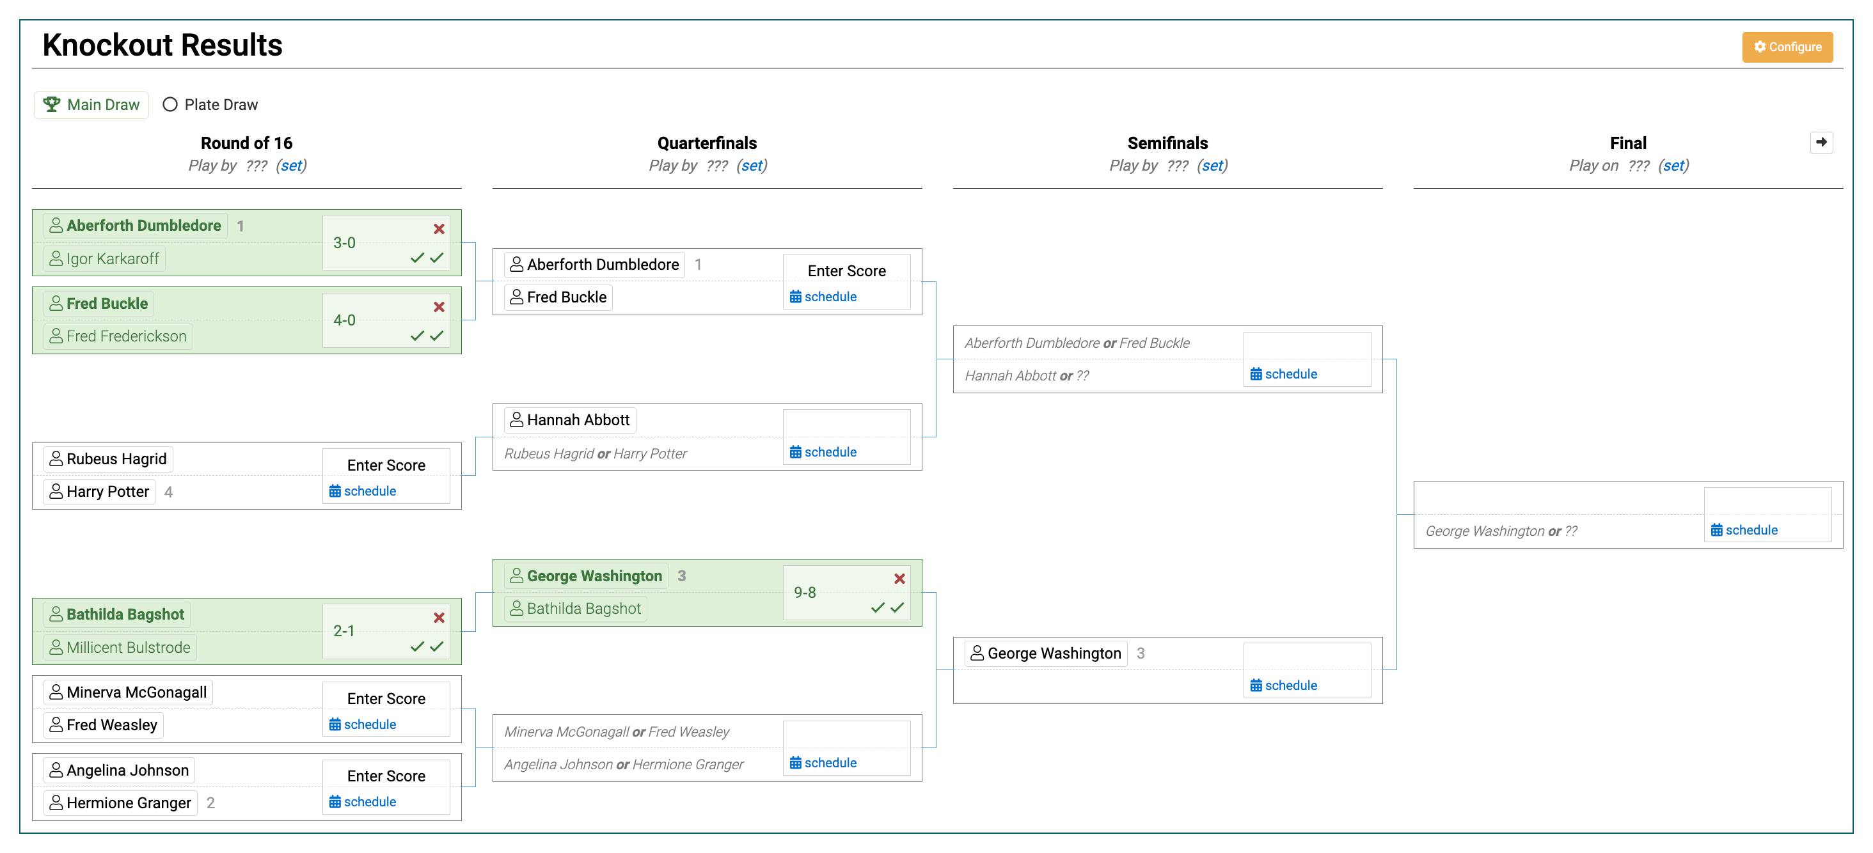Schedule the George Washington semifinal
The height and width of the screenshot is (853, 1873).
(1283, 685)
